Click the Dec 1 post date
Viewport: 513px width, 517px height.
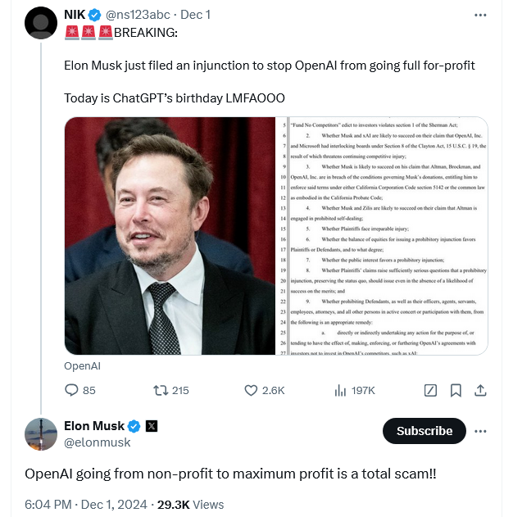[x=195, y=15]
